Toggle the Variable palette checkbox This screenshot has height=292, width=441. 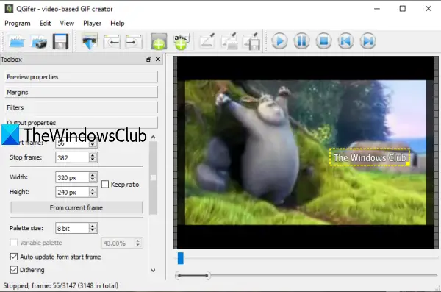[x=14, y=243]
